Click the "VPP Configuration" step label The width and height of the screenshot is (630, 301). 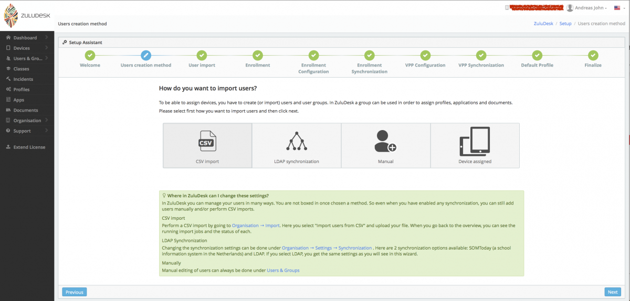[425, 65]
